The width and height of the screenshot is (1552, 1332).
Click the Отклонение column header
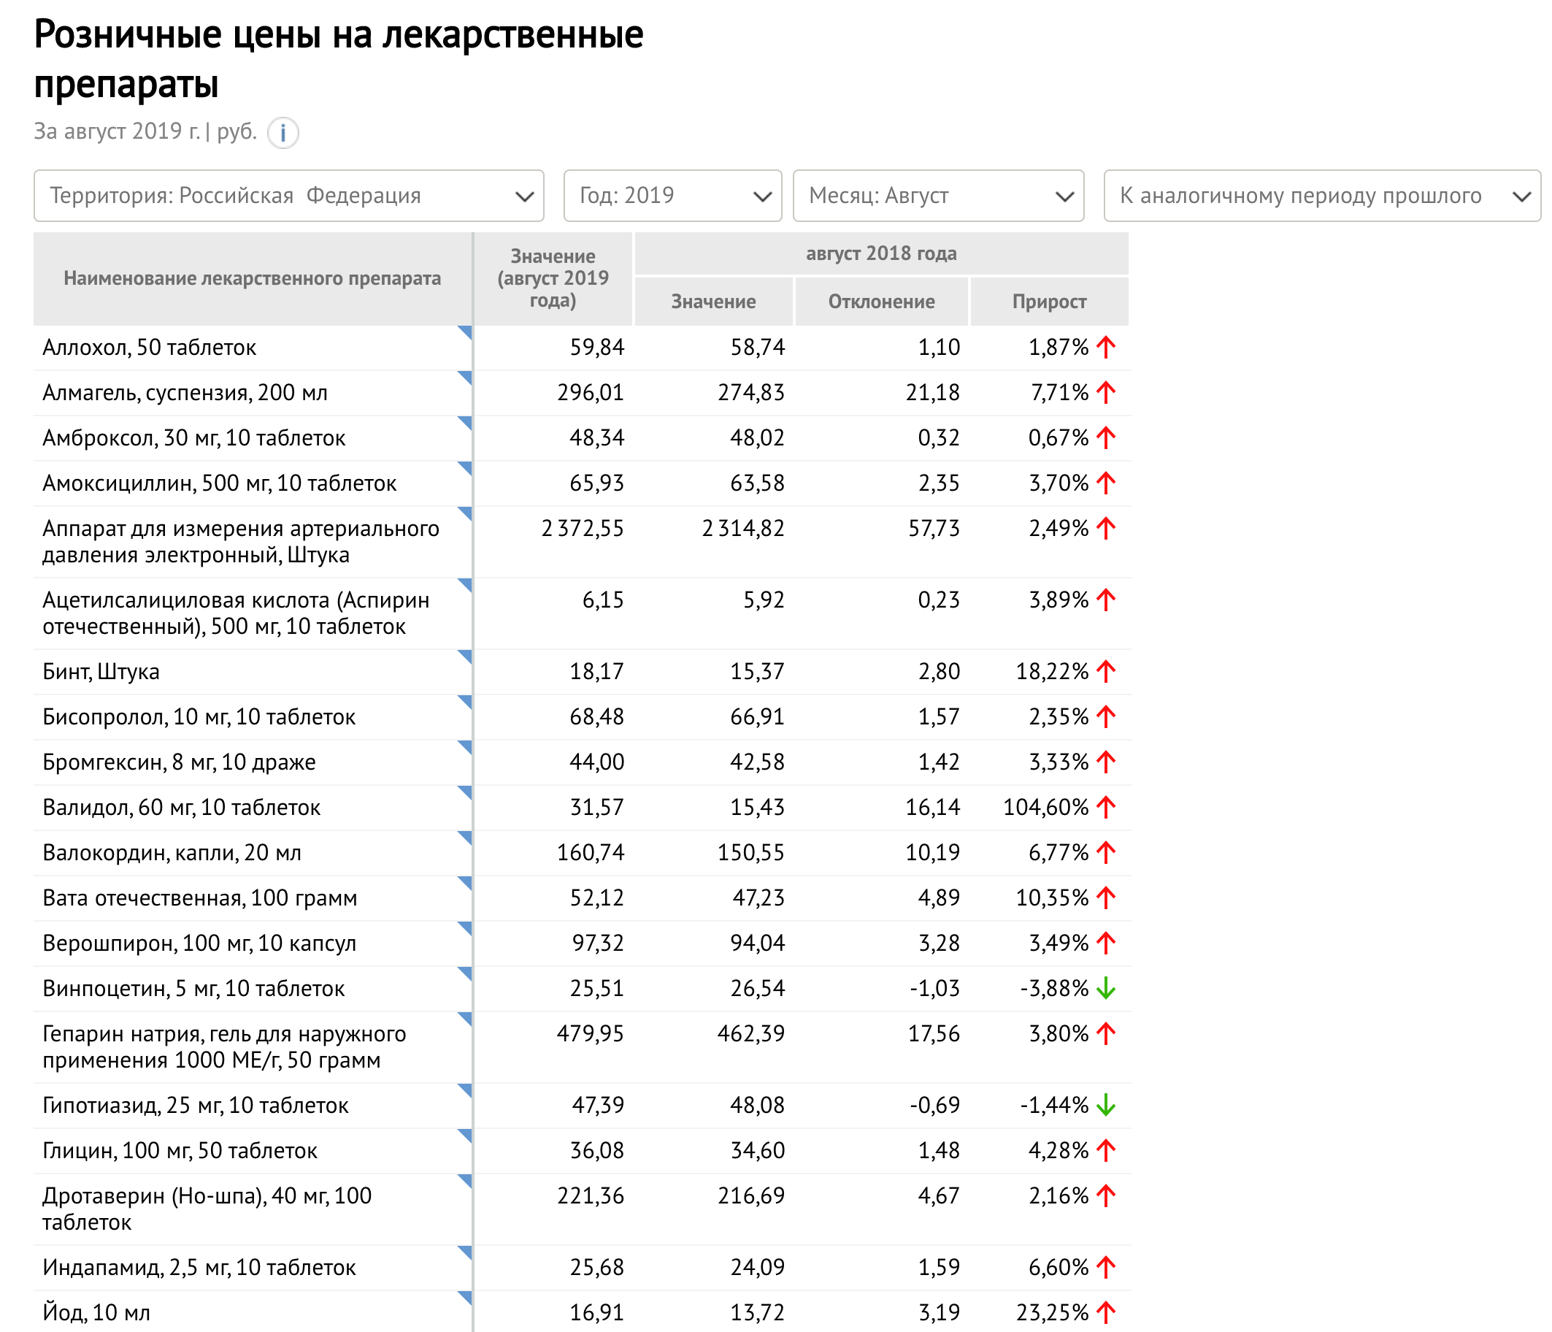[x=881, y=301]
